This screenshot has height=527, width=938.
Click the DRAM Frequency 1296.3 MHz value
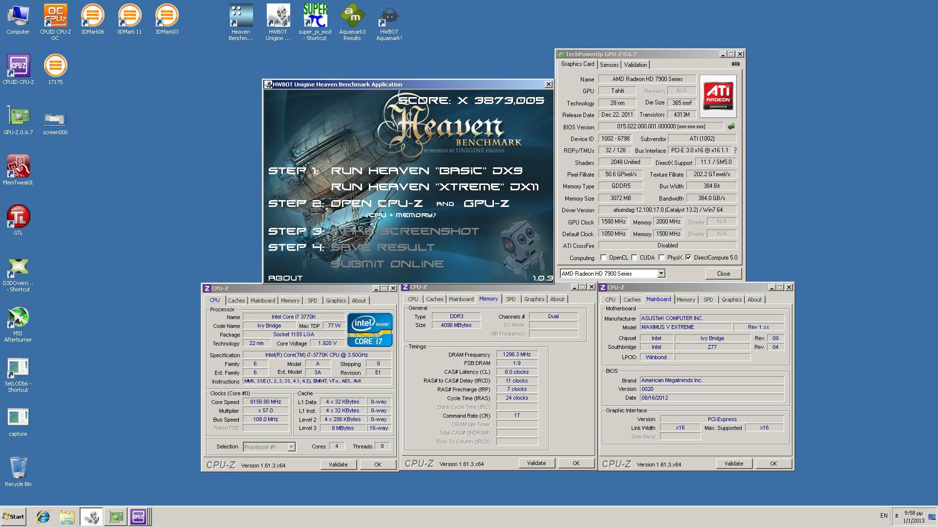(x=517, y=355)
